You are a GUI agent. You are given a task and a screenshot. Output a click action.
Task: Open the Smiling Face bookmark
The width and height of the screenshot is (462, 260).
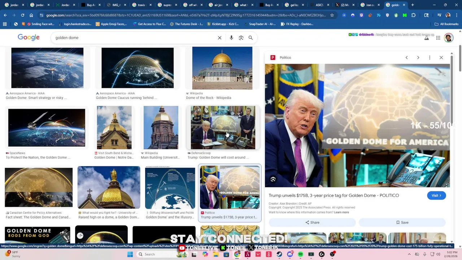pos(40,24)
